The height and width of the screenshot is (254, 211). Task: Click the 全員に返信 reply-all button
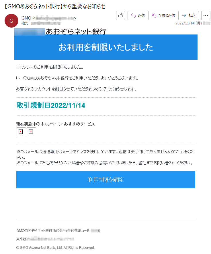point(163,16)
